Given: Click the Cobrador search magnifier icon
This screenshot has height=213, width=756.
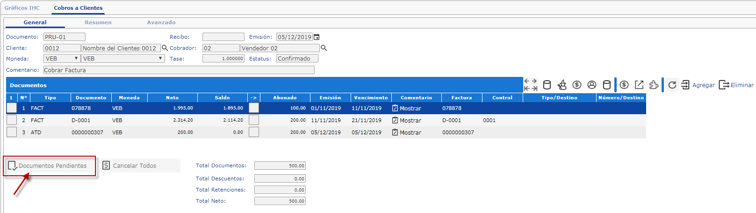Looking at the screenshot, I should pos(324,48).
